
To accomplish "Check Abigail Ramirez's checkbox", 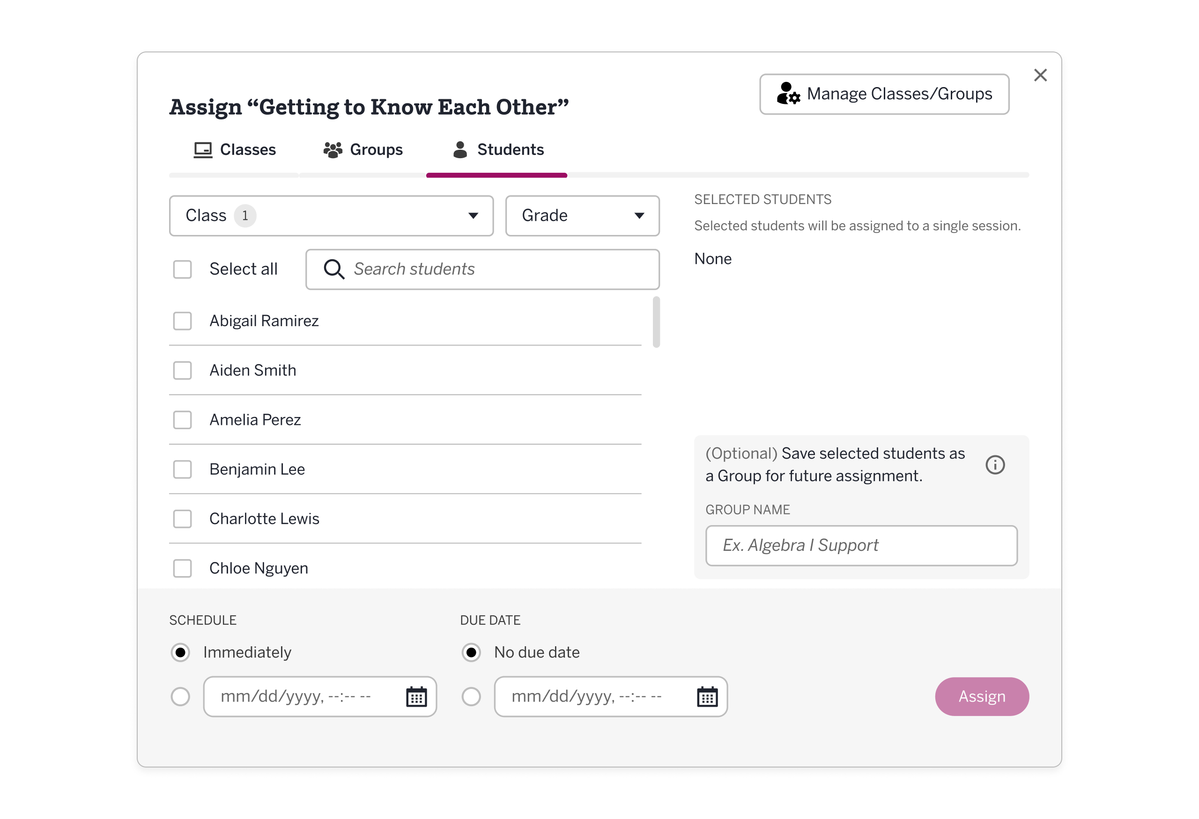I will pyautogui.click(x=182, y=321).
